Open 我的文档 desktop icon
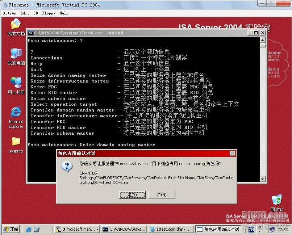Screen dimensions: 292x235 coord(16,27)
